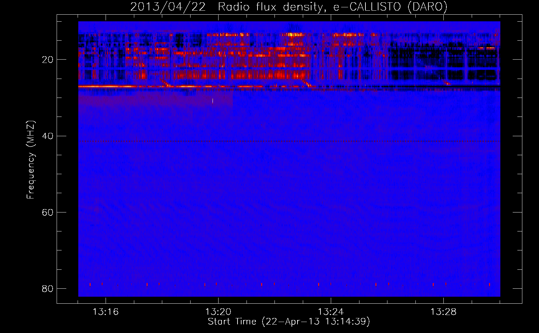Image resolution: width=539 pixels, height=333 pixels.
Task: Click the Start Time axis label
Action: coord(289,322)
